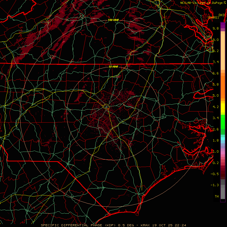227x227 pixels.
Task: Click the 1.0 scale value
Action: [216, 152]
